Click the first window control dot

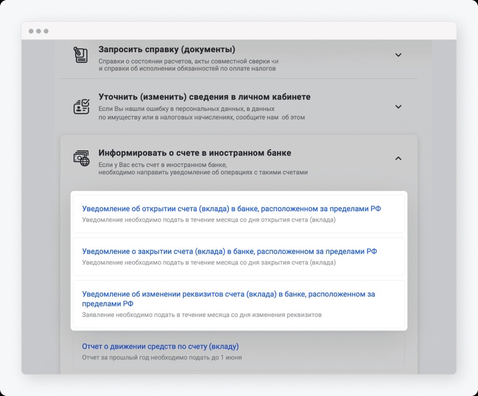tap(31, 31)
